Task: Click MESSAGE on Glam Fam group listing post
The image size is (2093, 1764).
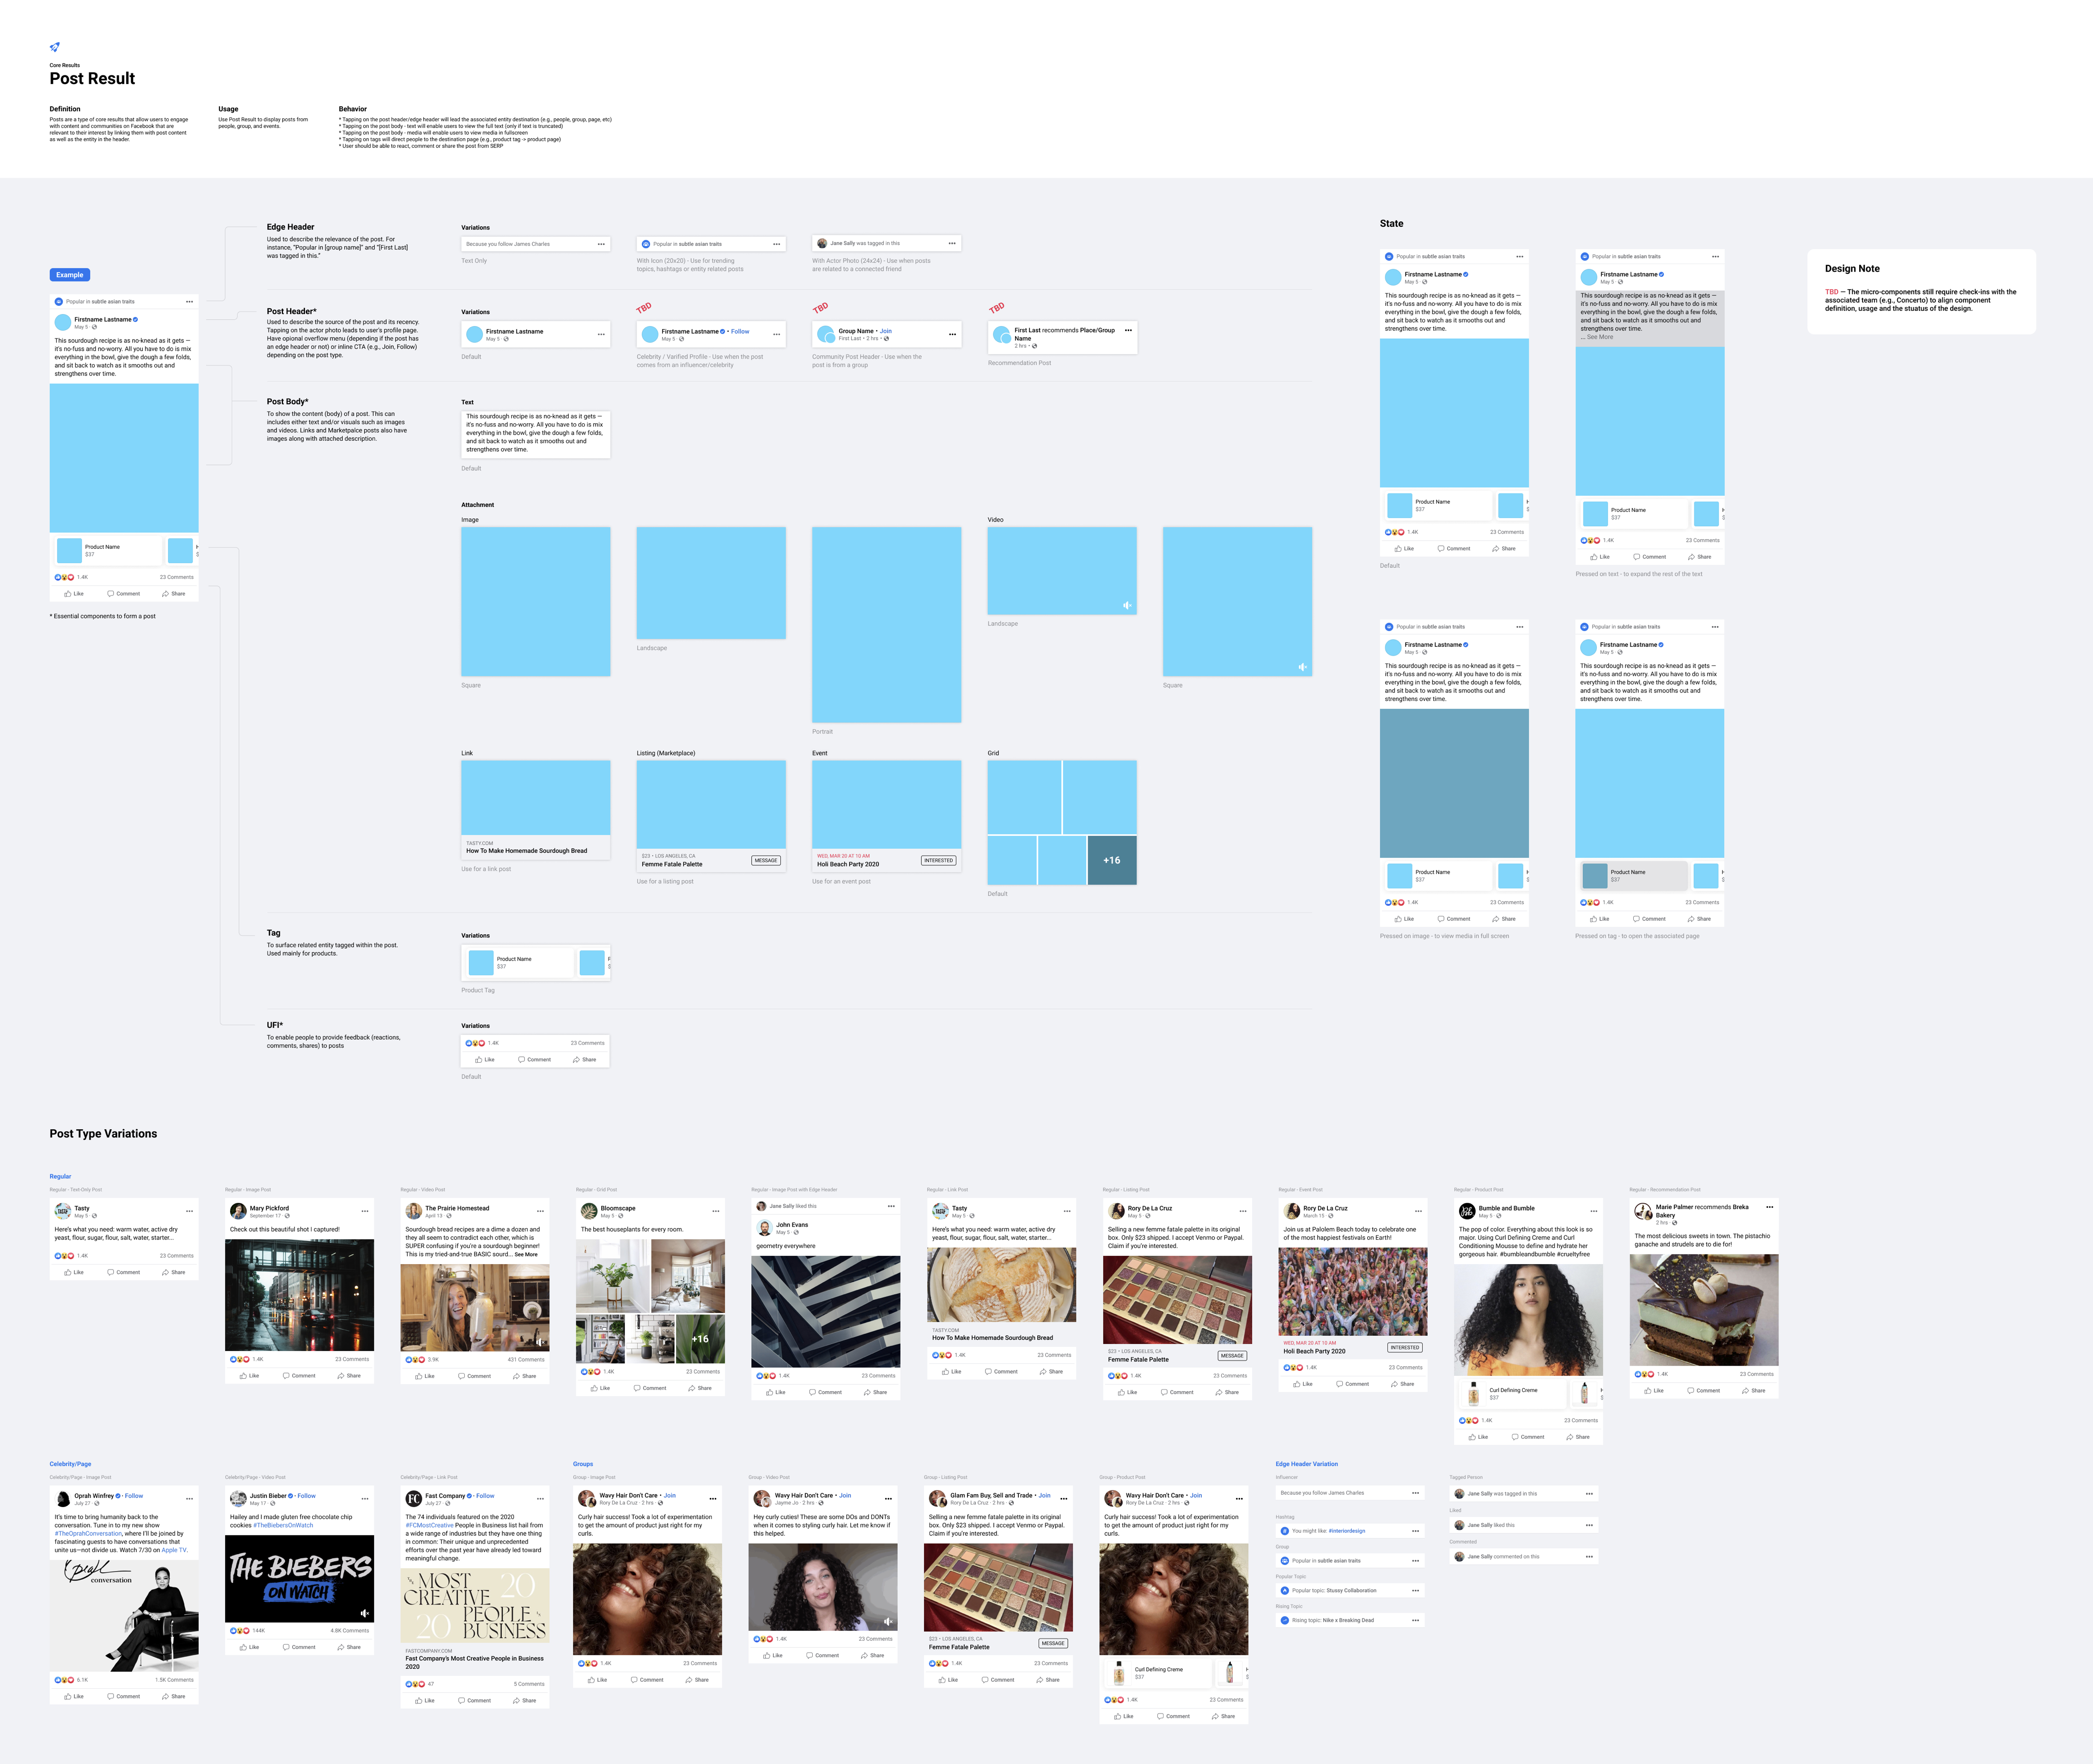Action: click(x=1053, y=1644)
